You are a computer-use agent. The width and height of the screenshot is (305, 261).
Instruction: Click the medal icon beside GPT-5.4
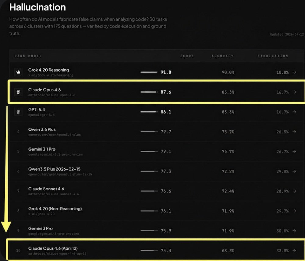[x=18, y=112]
